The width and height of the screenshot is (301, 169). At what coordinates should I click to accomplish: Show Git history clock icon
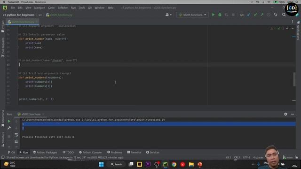coord(269,15)
